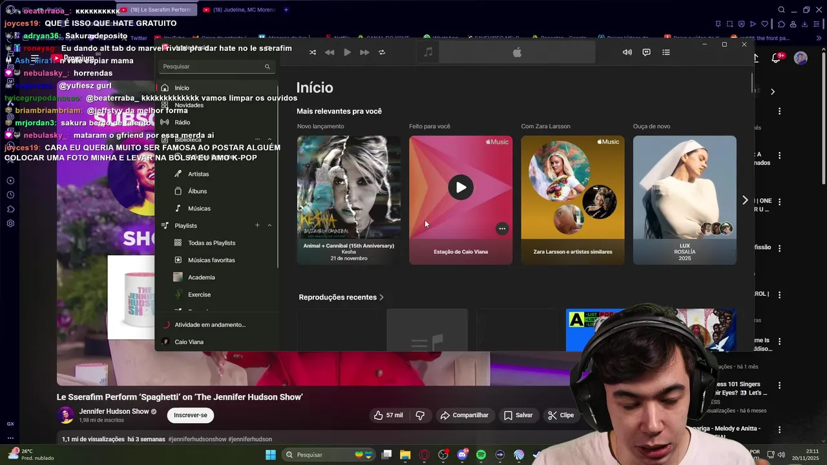Click previous track button in Apple Music
827x465 pixels.
click(x=330, y=52)
